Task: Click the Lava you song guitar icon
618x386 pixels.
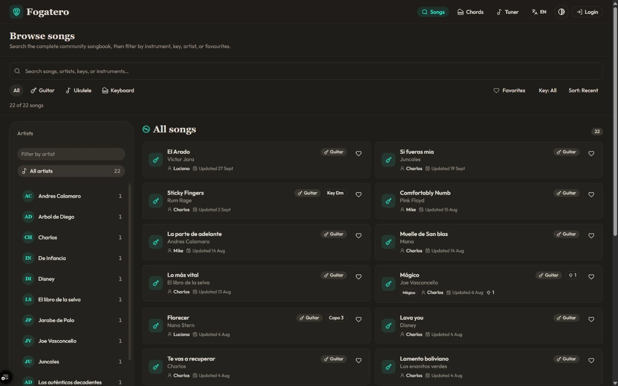Action: [388, 326]
